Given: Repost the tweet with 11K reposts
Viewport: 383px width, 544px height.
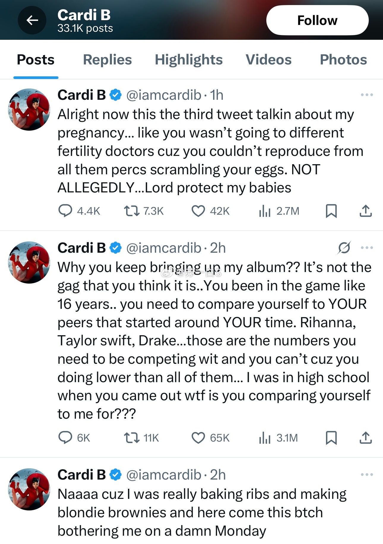Looking at the screenshot, I should click(132, 438).
